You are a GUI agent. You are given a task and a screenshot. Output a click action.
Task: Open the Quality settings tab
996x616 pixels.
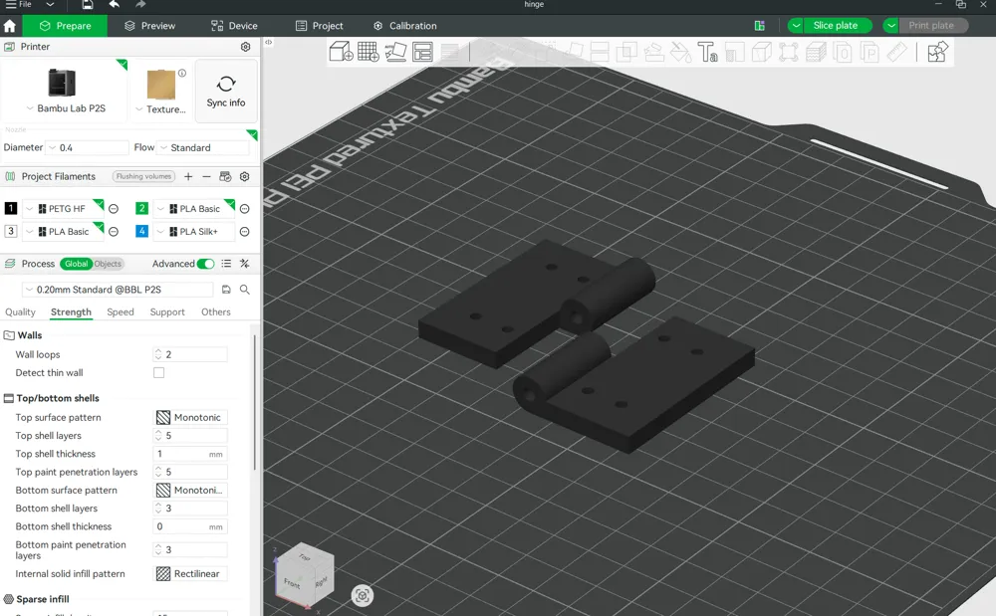(20, 312)
